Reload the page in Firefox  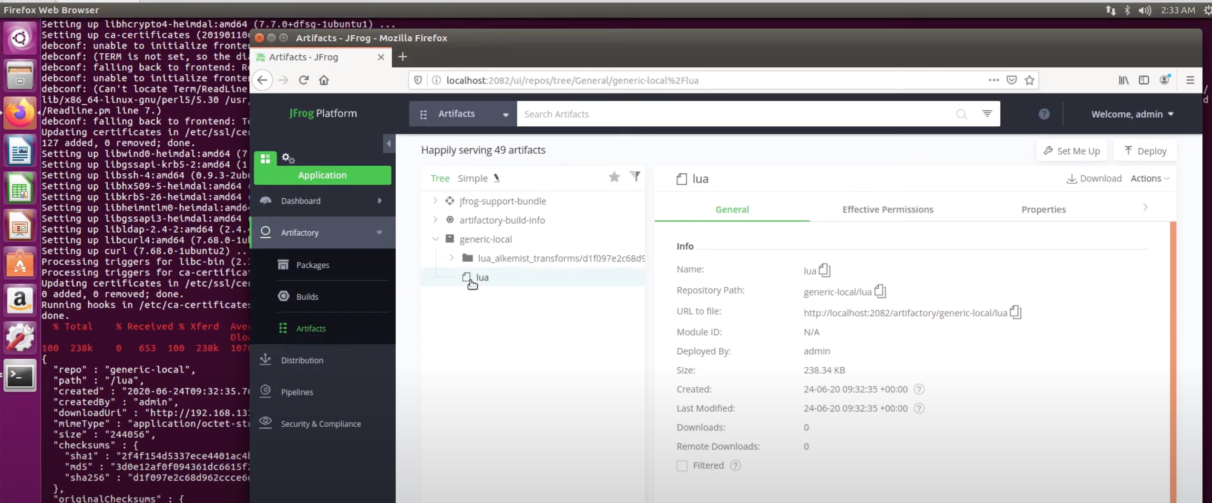pyautogui.click(x=304, y=80)
